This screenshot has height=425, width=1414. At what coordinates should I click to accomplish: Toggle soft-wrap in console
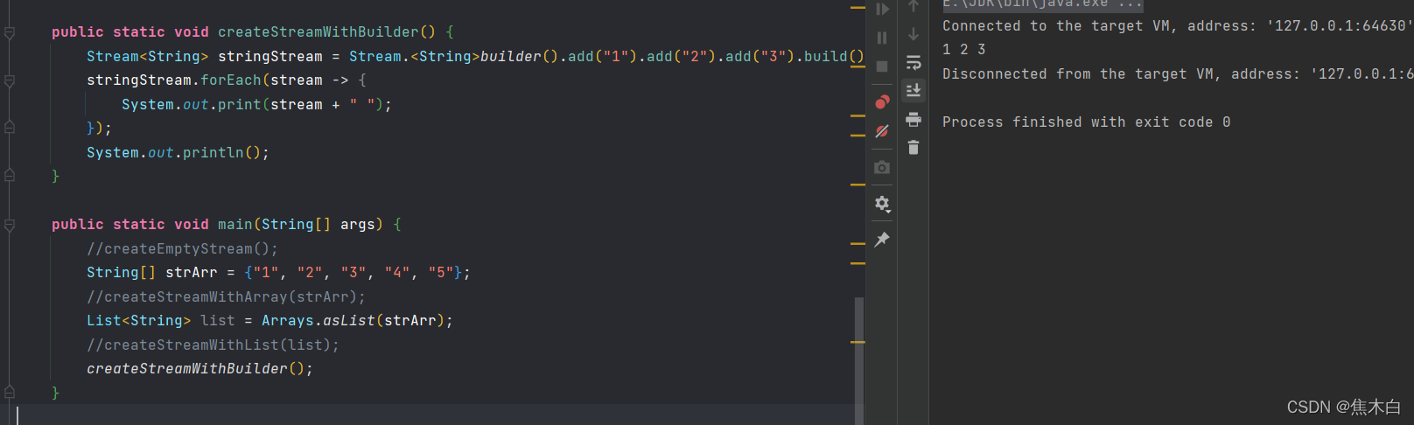[x=913, y=62]
